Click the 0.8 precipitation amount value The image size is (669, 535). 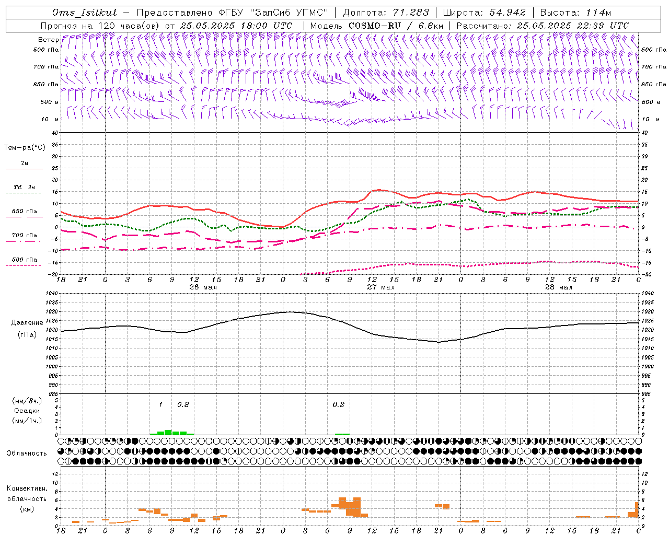click(183, 404)
